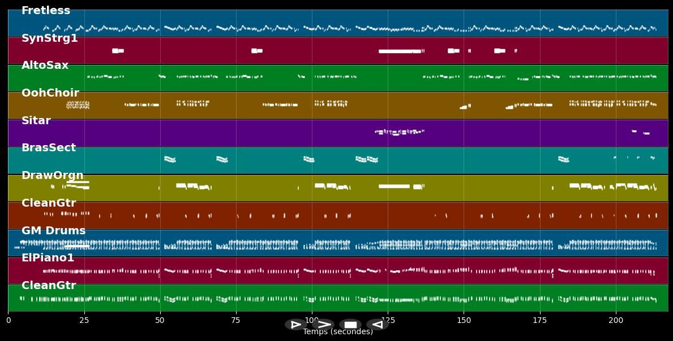Click the leftmost right-pointing triangle transport button
Screen dimensions: 673x341
[x=295, y=325]
